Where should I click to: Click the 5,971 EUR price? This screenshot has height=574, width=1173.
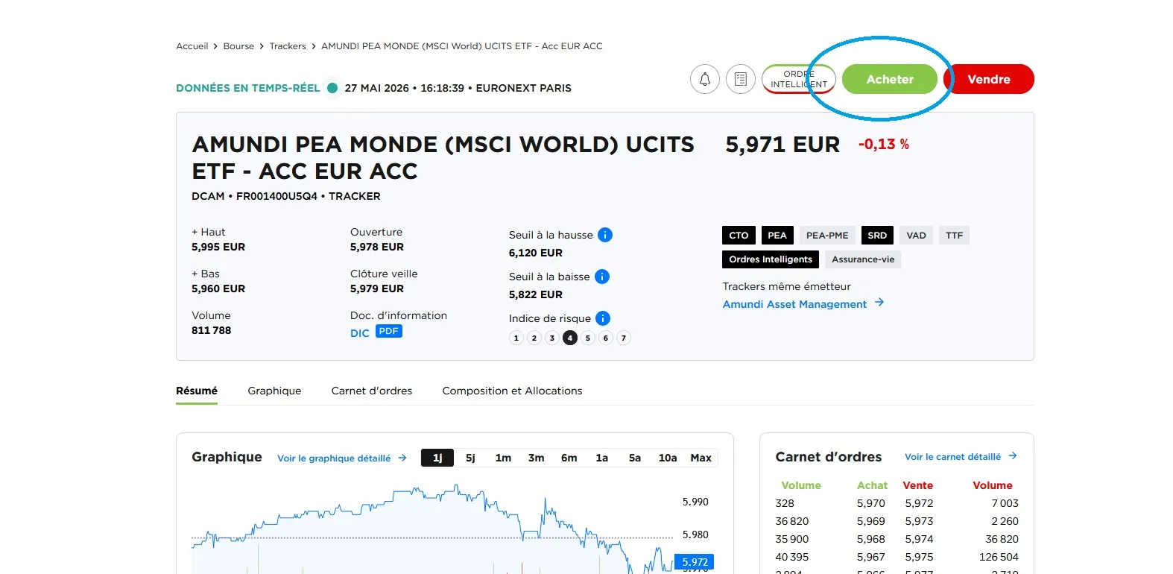click(x=782, y=145)
